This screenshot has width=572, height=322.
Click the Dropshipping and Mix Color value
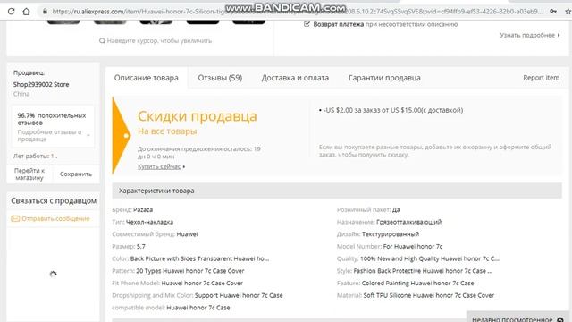pyautogui.click(x=239, y=295)
